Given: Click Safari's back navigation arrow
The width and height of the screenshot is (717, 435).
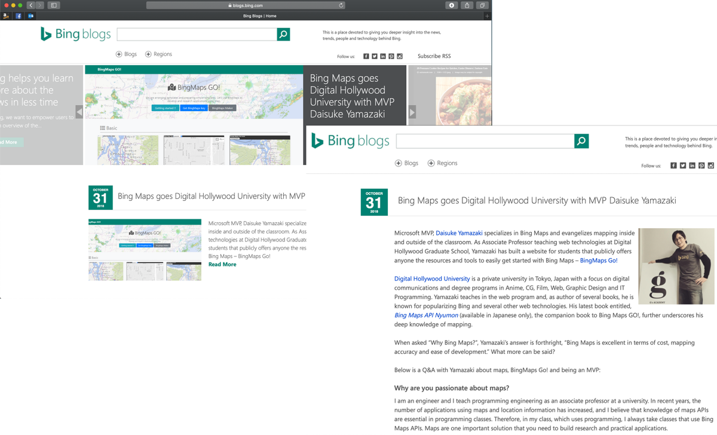Looking at the screenshot, I should coord(30,5).
